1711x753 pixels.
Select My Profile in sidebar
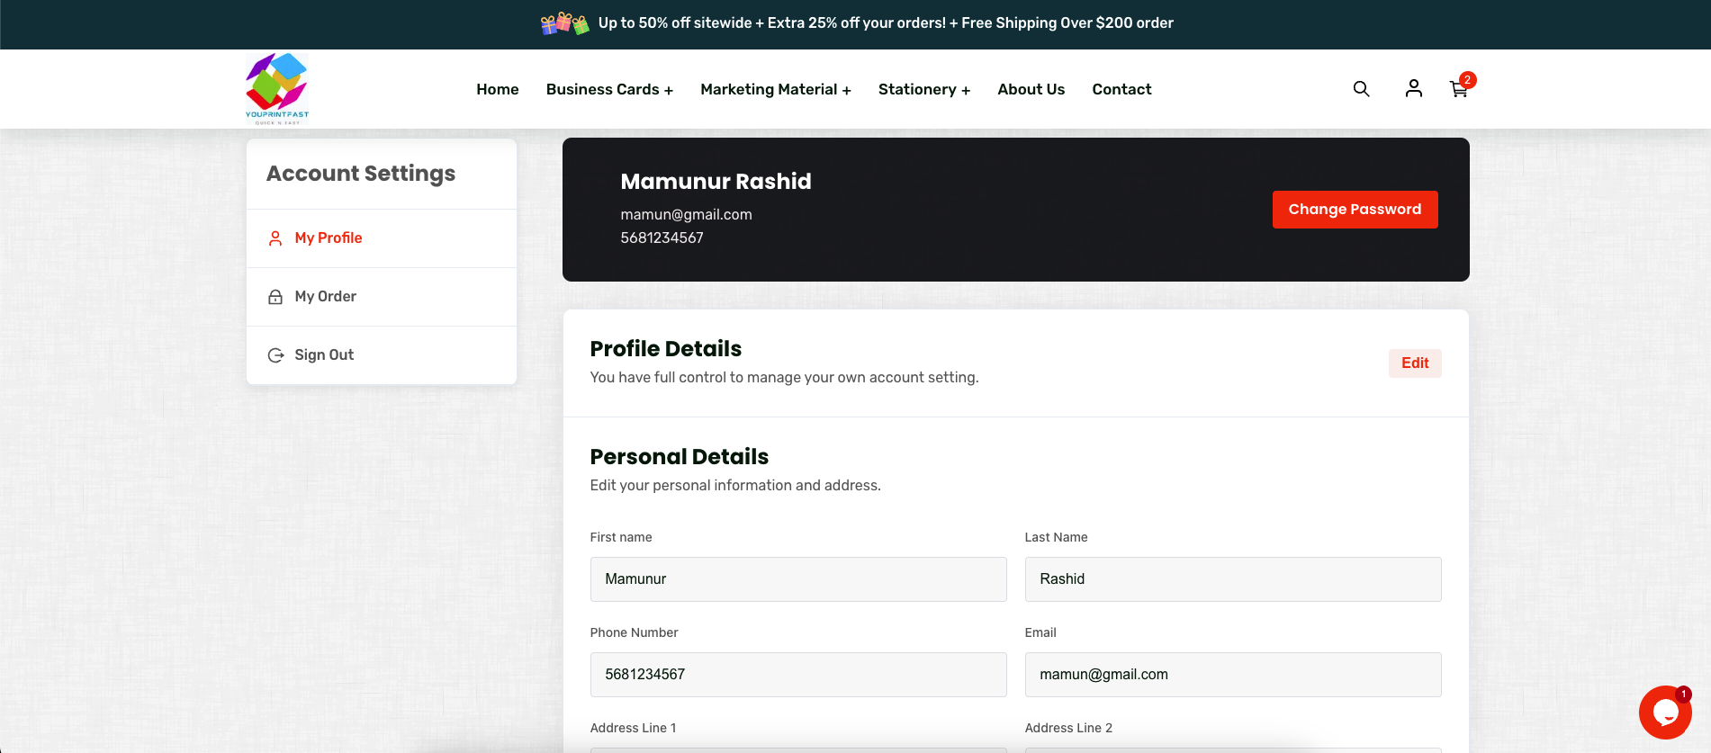[382, 238]
